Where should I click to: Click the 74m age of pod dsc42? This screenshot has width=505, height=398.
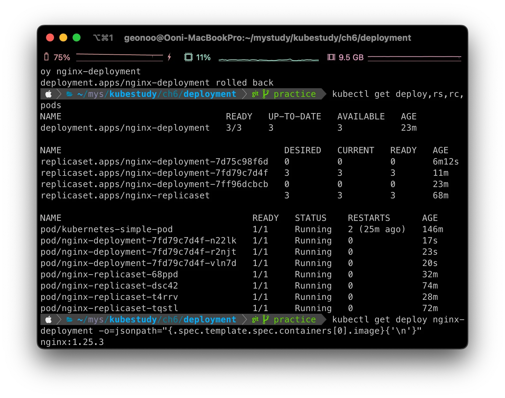[x=430, y=286]
